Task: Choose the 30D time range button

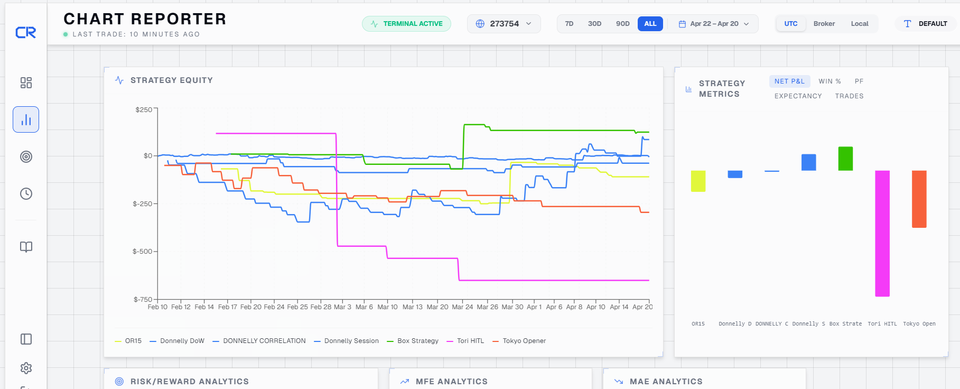Action: coord(594,24)
